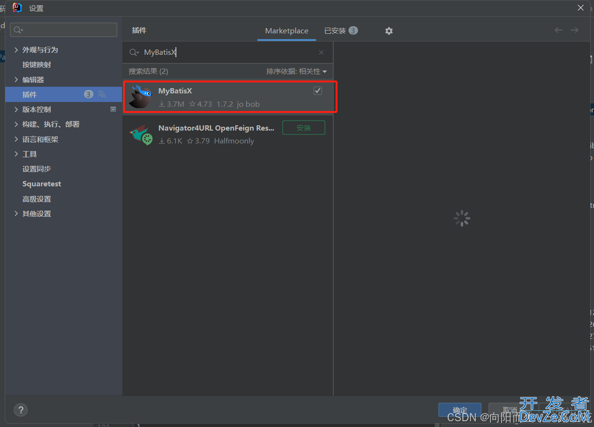Select the MyBatisX plugin name

point(175,91)
